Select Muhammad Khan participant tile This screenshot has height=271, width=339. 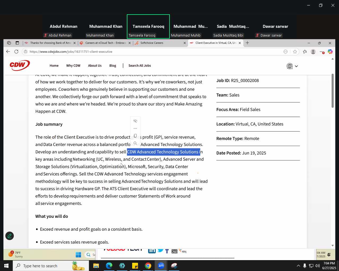tap(106, 26)
